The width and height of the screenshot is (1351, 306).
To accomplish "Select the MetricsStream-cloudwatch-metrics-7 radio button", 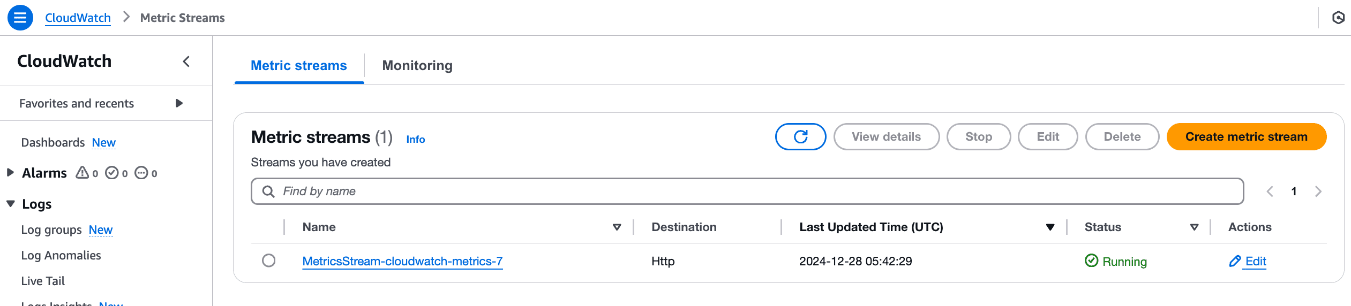I will point(269,261).
